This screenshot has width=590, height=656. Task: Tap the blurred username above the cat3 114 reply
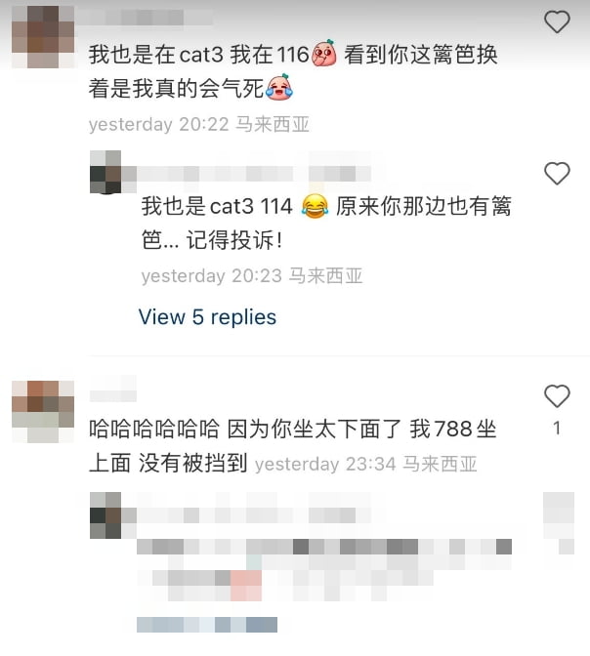[x=253, y=173]
